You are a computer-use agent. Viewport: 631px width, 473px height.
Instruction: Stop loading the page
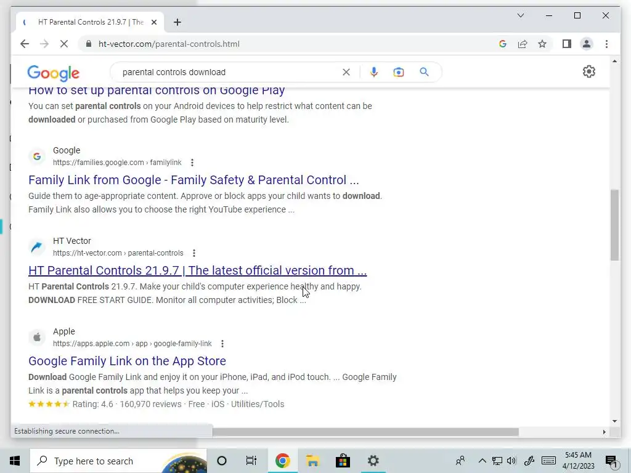pos(64,44)
